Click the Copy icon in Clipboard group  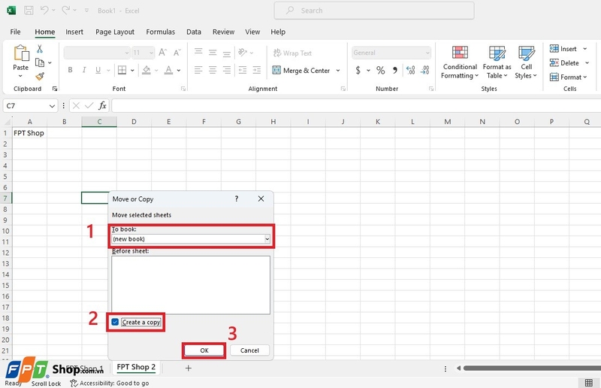pyautogui.click(x=40, y=62)
